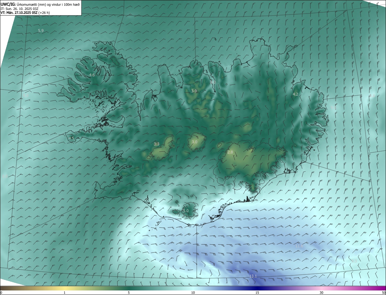386x295 pixels.
Task: Click the 4.5 value on the western peninsula
Action: pos(71,138)
